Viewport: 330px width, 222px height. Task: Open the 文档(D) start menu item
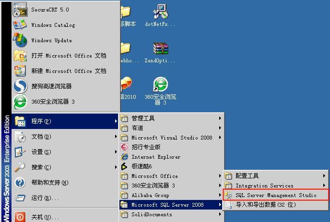coord(41,137)
